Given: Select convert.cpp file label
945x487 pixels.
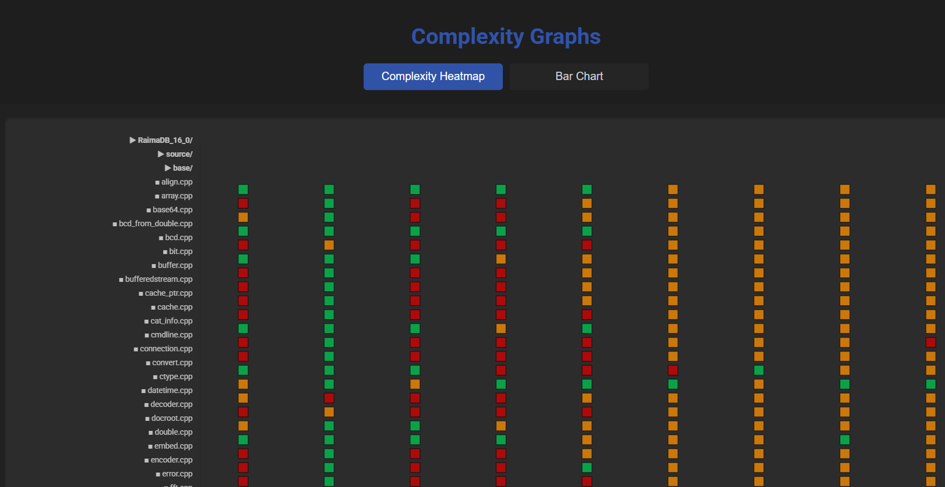Looking at the screenshot, I should click(x=169, y=362).
